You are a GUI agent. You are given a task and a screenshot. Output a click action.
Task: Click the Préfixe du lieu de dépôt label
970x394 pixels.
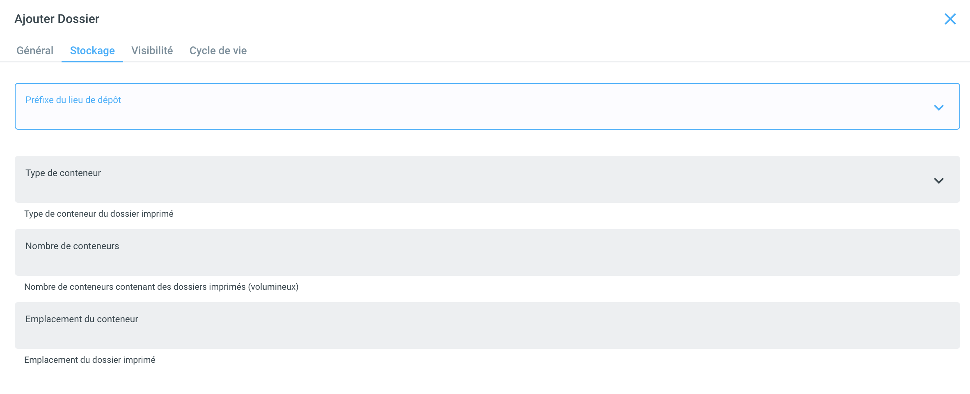[73, 100]
